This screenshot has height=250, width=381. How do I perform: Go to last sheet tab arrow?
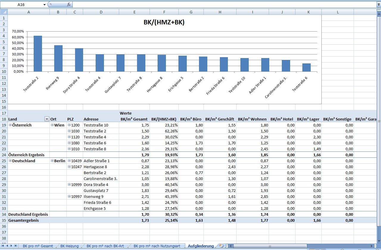click(x=15, y=246)
